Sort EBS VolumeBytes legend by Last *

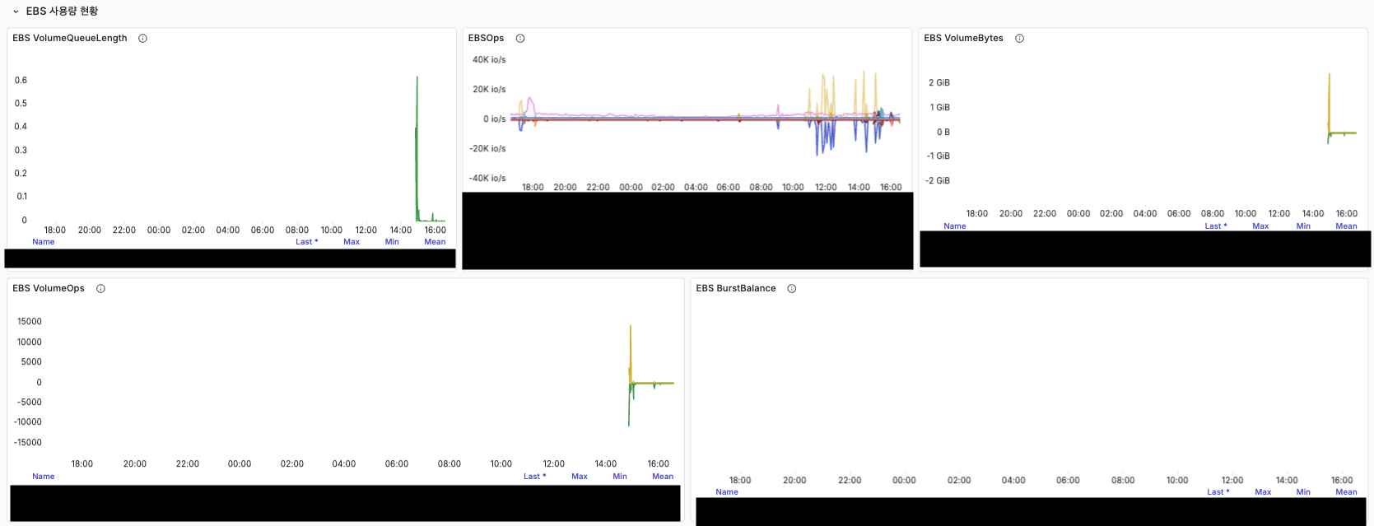point(1215,226)
